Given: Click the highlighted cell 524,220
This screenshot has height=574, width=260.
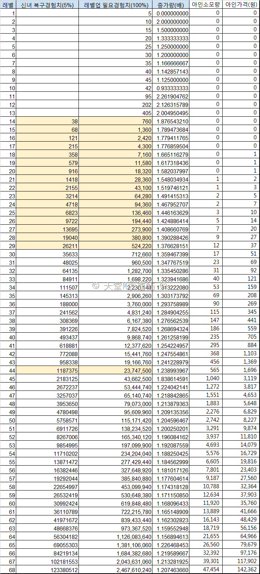Looking at the screenshot, I should pos(115,246).
